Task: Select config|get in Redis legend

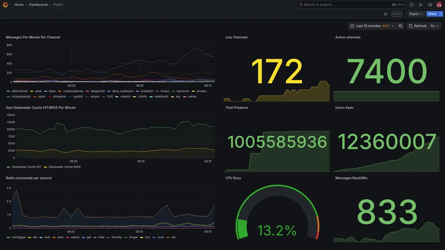Action: 19,237
